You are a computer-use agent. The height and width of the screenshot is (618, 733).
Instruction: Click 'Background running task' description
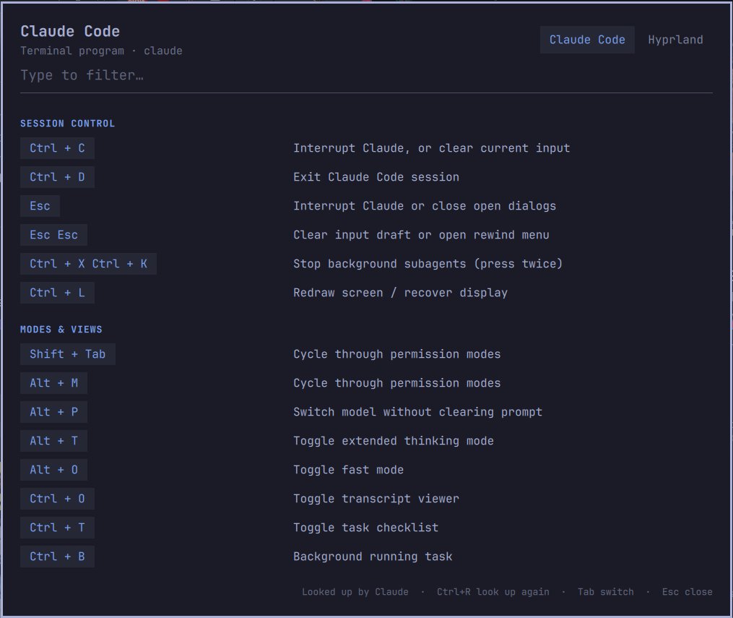coord(373,557)
